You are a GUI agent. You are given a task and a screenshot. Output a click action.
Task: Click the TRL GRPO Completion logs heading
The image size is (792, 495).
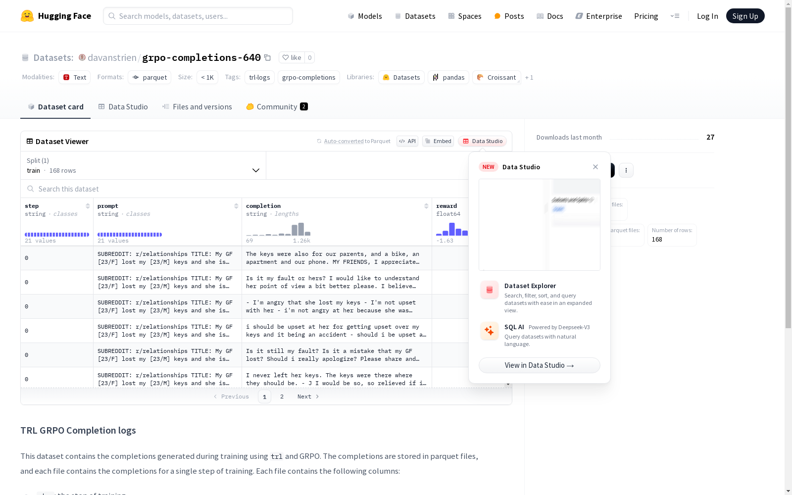click(78, 430)
